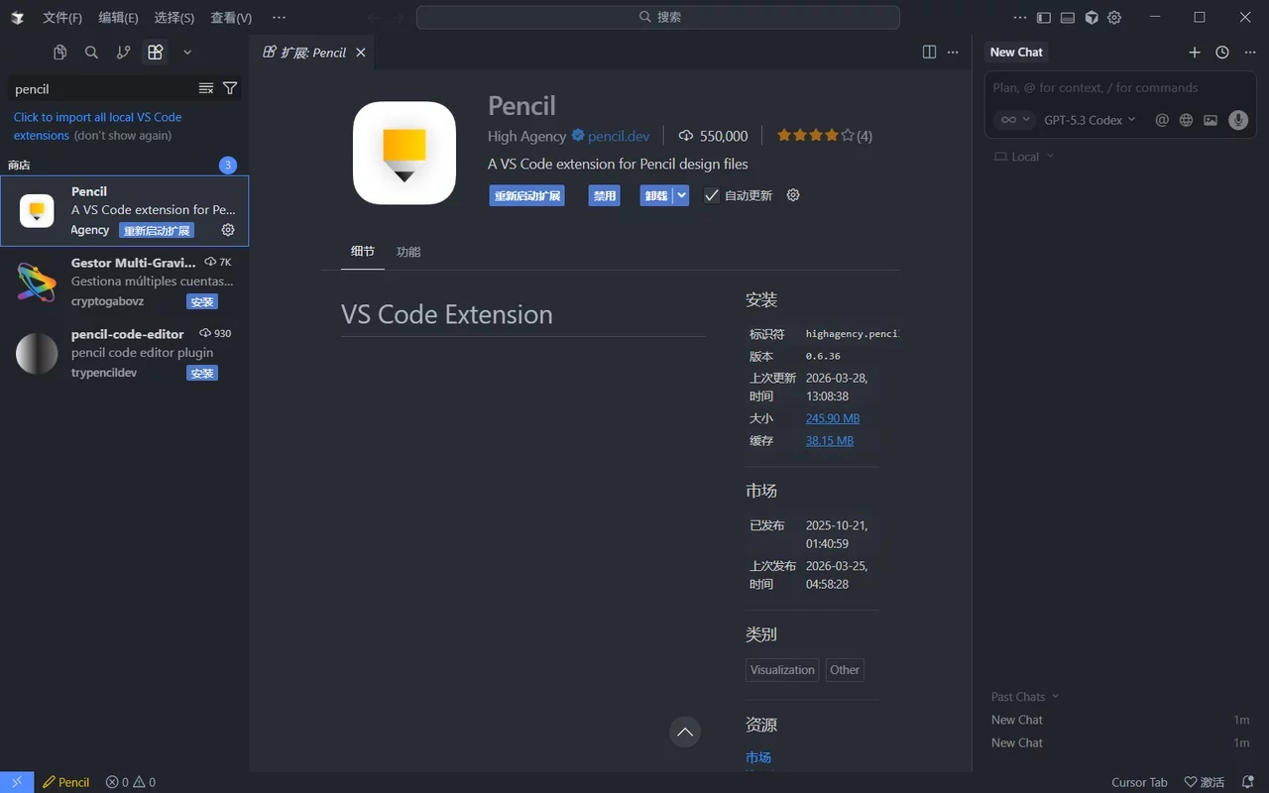Open the Search view icon
Viewport: 1269px width, 793px height.
tap(91, 52)
